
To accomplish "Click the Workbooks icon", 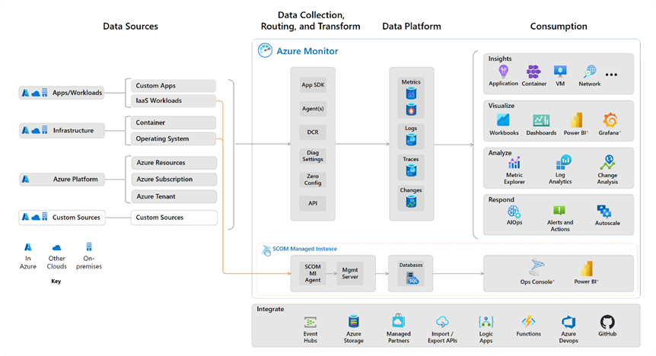I will point(503,120).
